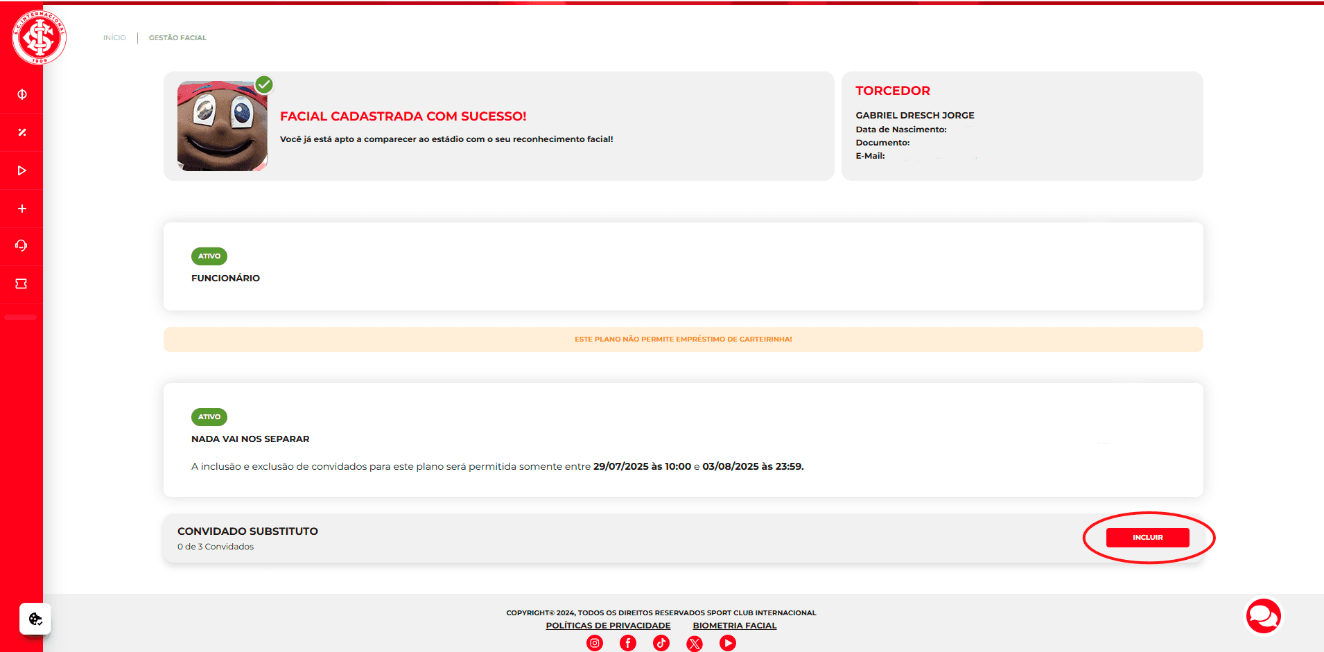Click the S.C. Internacional club logo
Screen dimensions: 1324x652
(39, 37)
